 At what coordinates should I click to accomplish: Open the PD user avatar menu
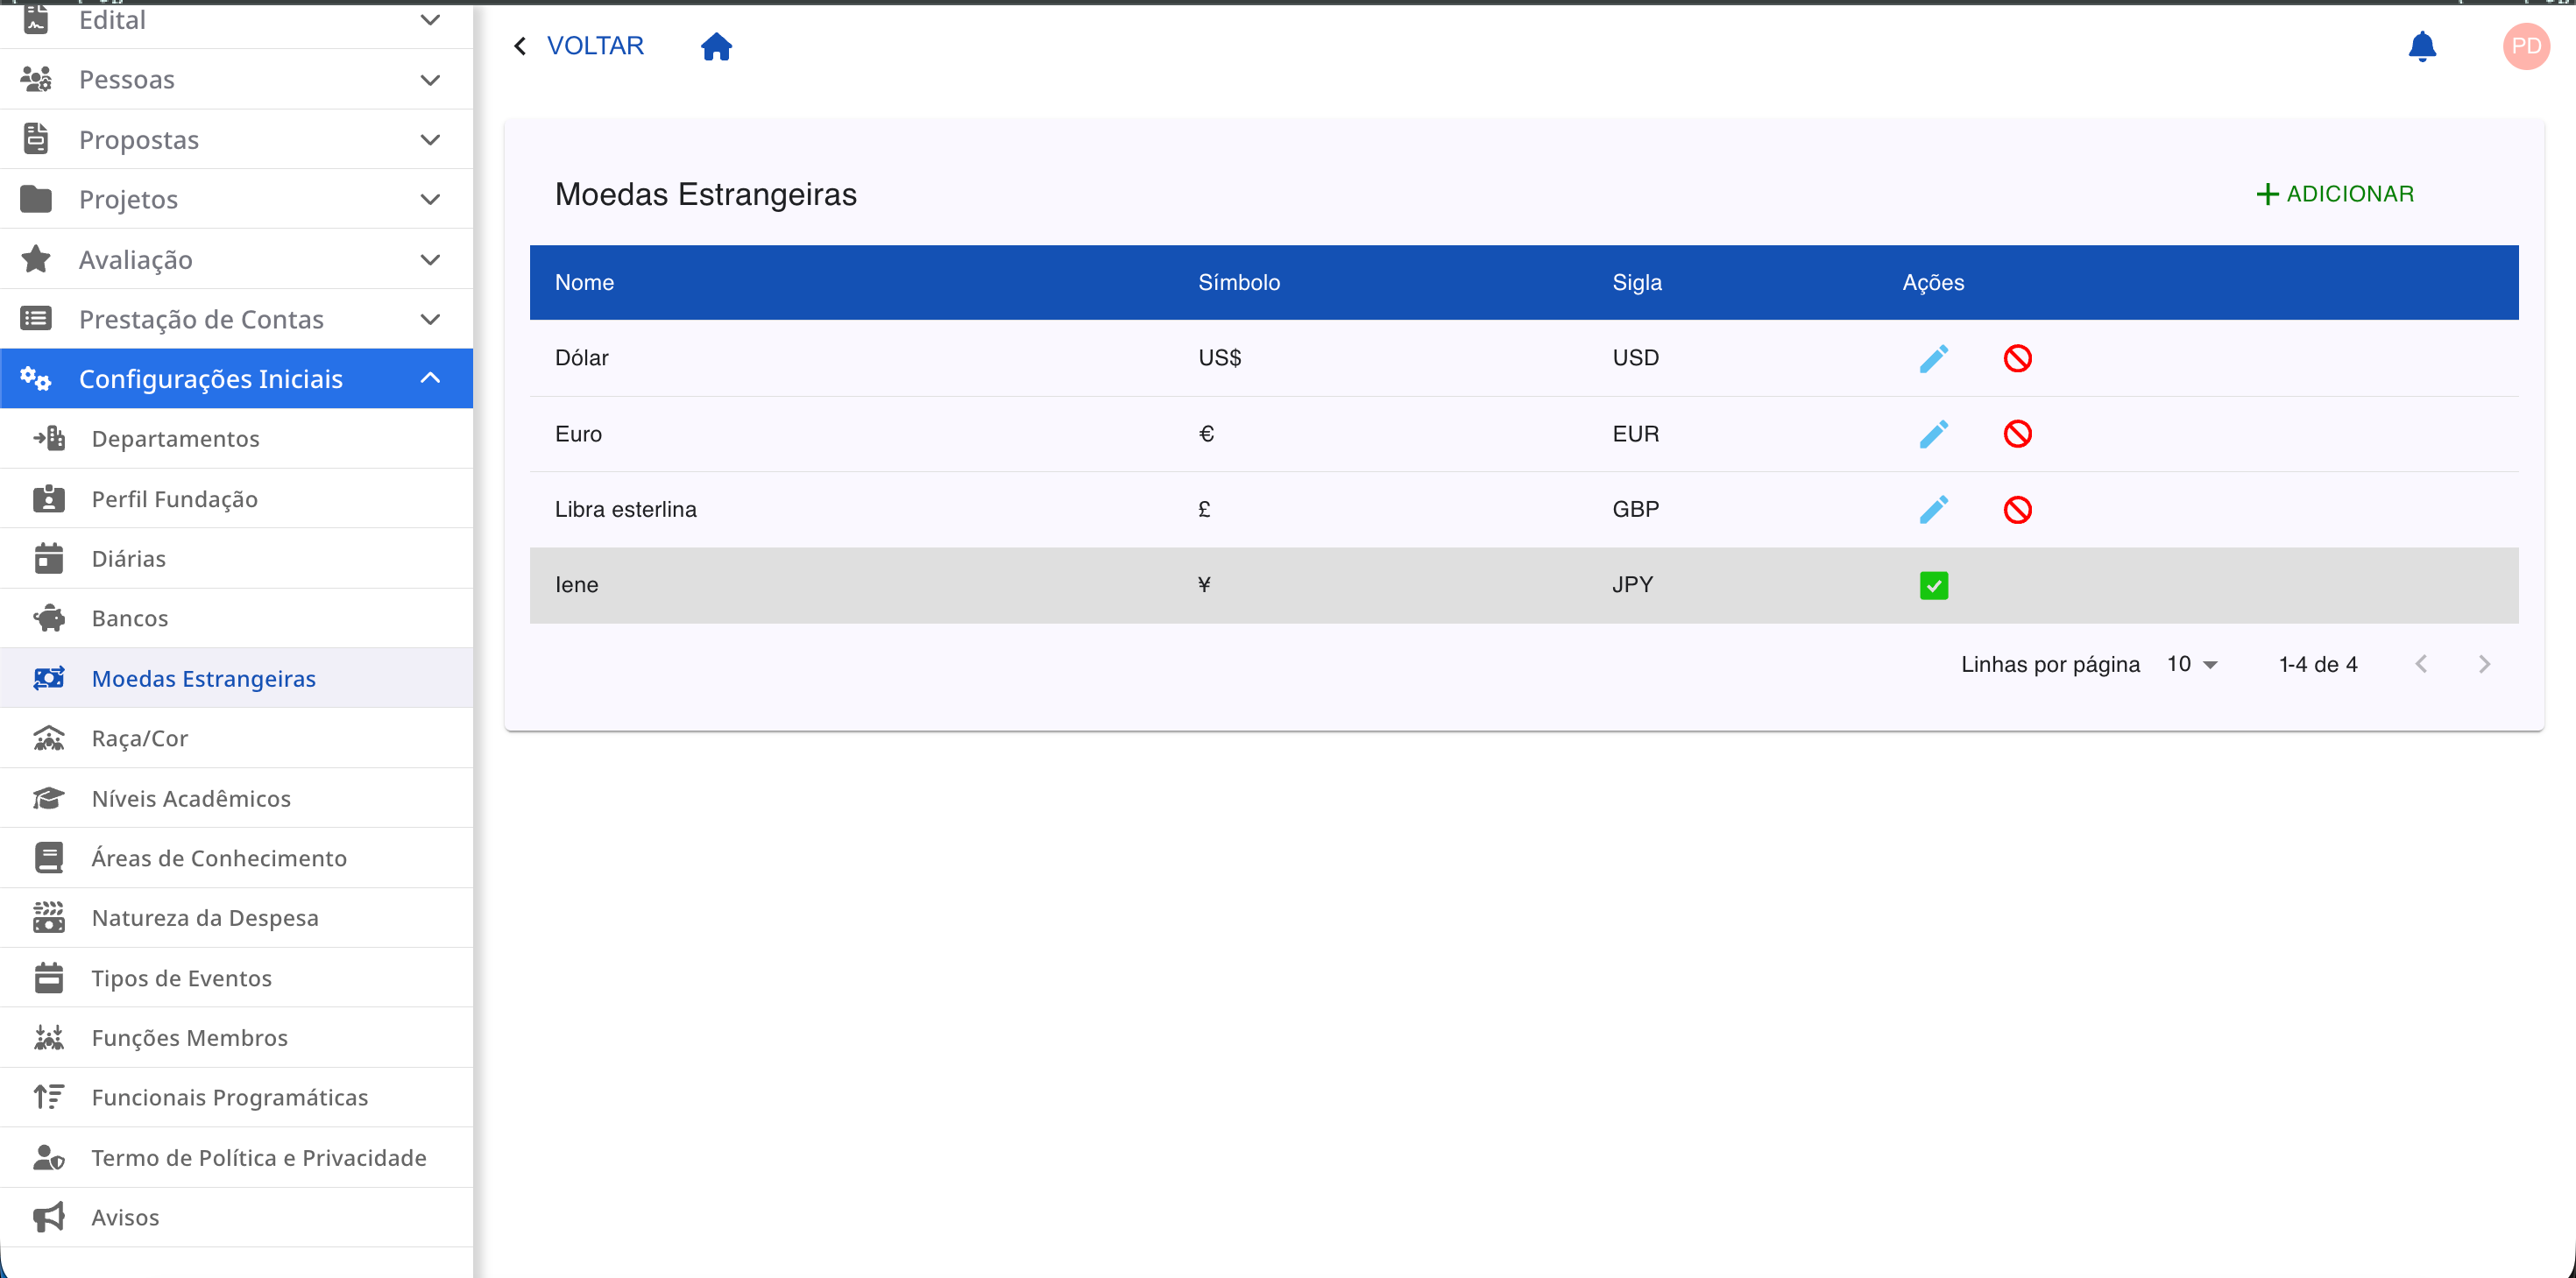(x=2526, y=46)
